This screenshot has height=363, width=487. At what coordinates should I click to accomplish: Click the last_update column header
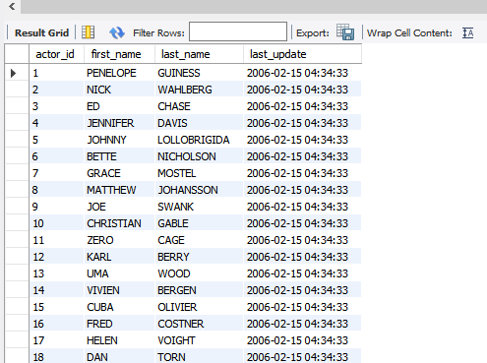(302, 54)
